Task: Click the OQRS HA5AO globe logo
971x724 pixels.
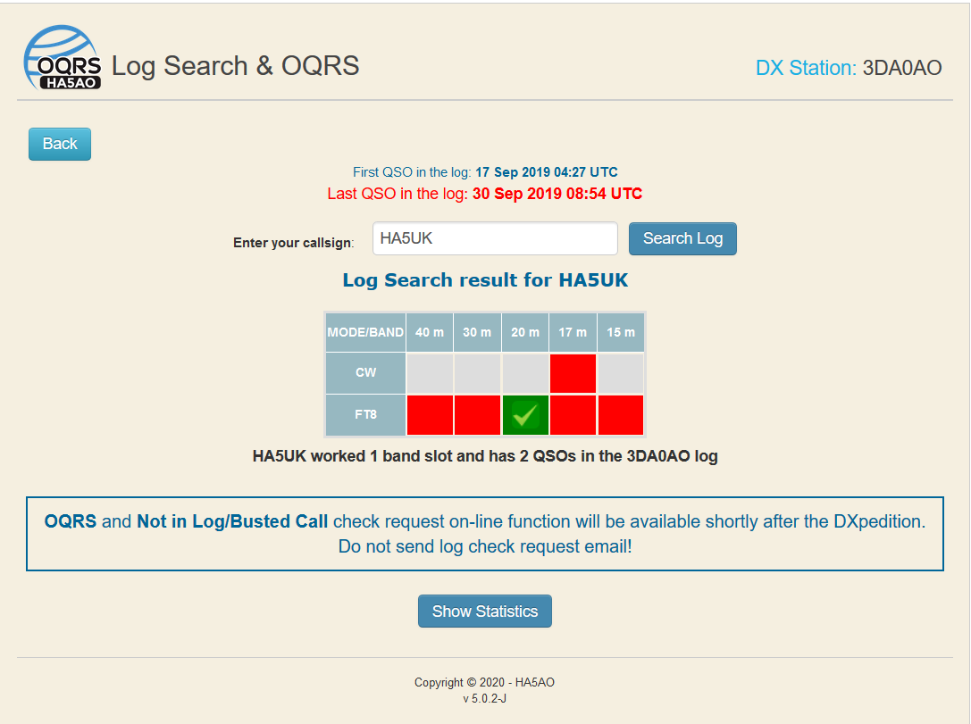Action: tap(62, 59)
